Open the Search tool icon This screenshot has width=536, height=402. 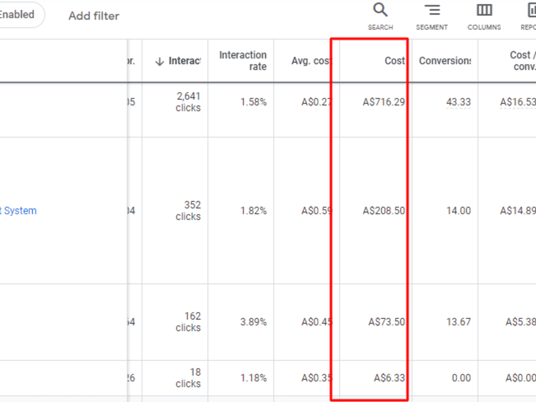coord(380,10)
